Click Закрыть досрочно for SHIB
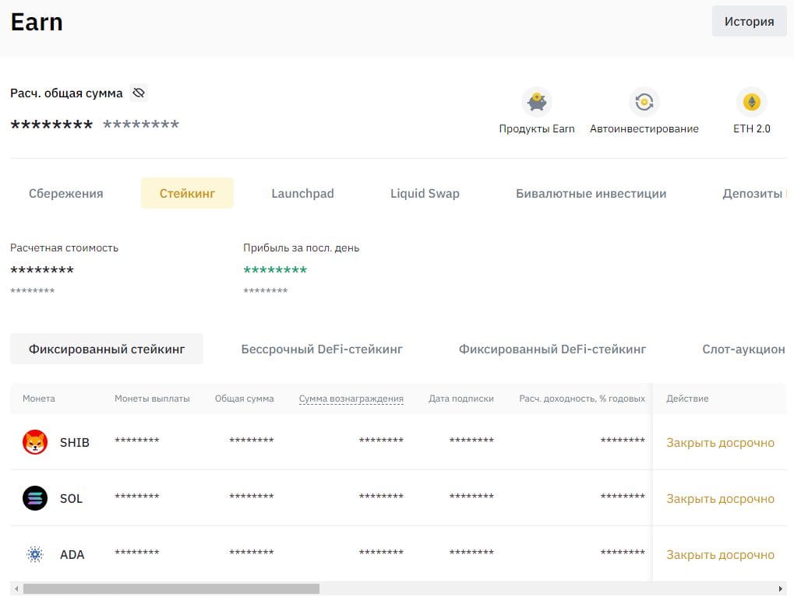This screenshot has width=794, height=604. coord(720,443)
